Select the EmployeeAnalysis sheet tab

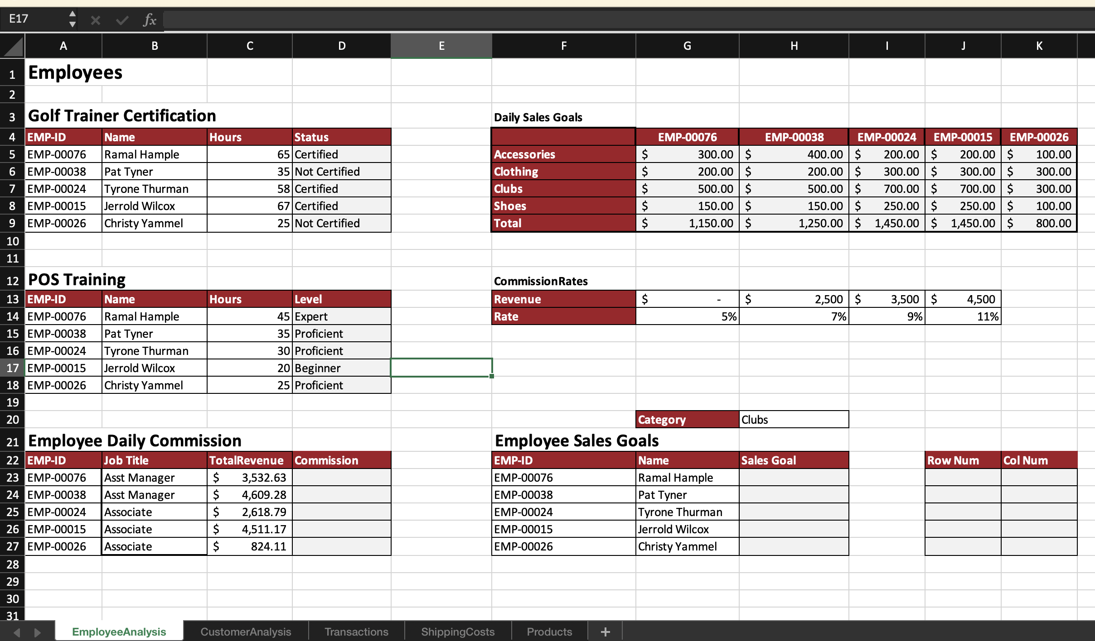119,631
